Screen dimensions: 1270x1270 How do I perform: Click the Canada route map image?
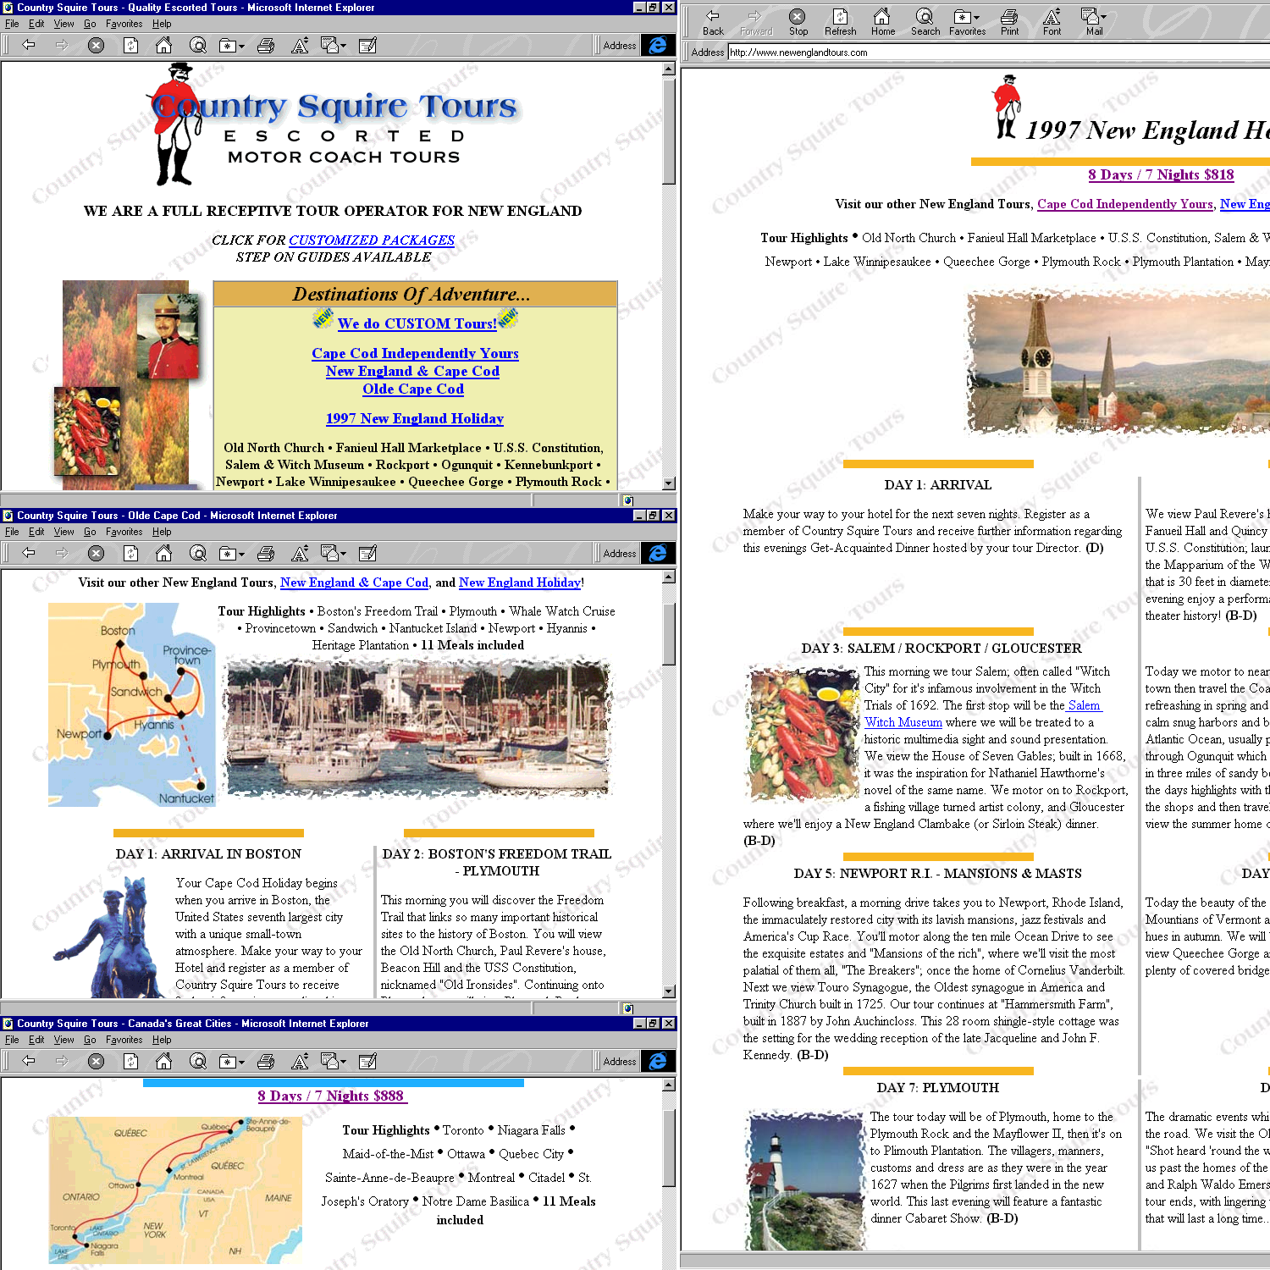(x=176, y=1190)
